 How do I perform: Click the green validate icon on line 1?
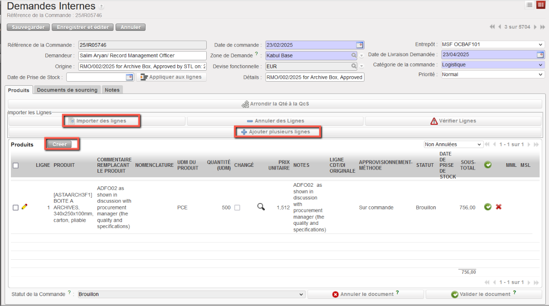pyautogui.click(x=488, y=207)
